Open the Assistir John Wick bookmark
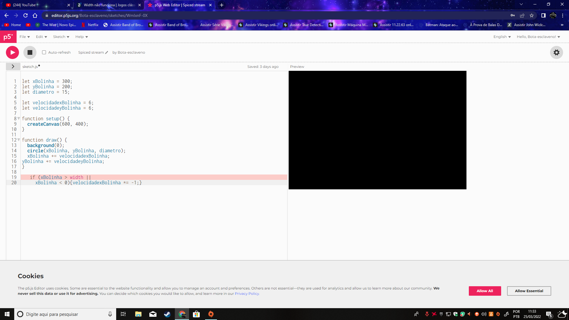Image resolution: width=569 pixels, height=320 pixels. coord(526,25)
